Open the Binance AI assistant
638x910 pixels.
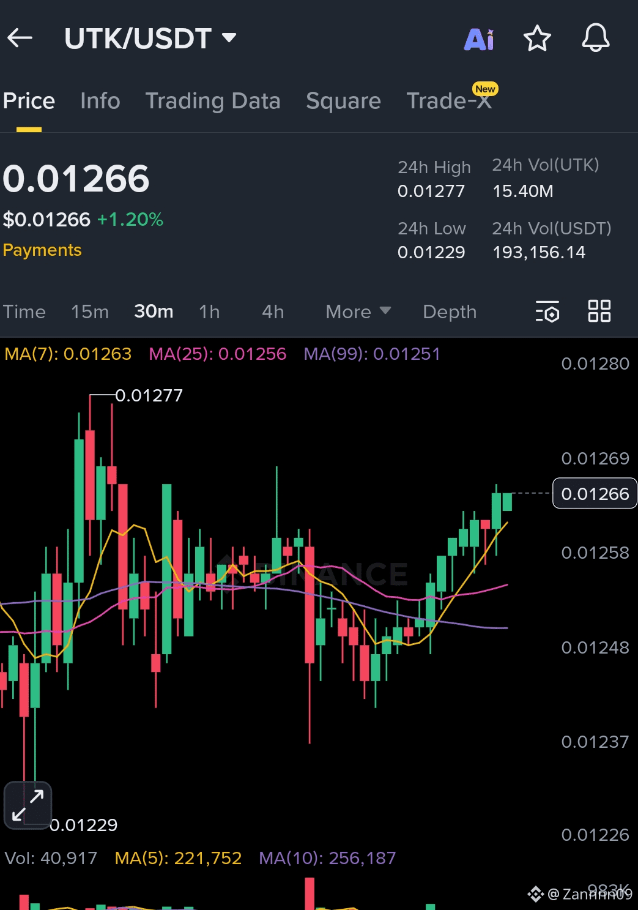[480, 38]
